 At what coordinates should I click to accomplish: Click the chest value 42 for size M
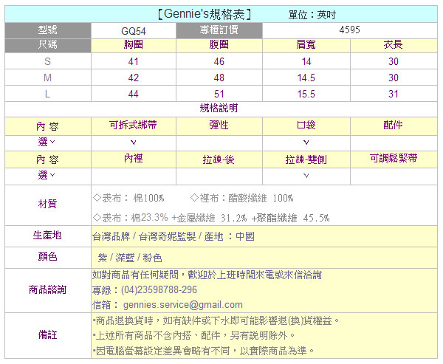click(134, 78)
